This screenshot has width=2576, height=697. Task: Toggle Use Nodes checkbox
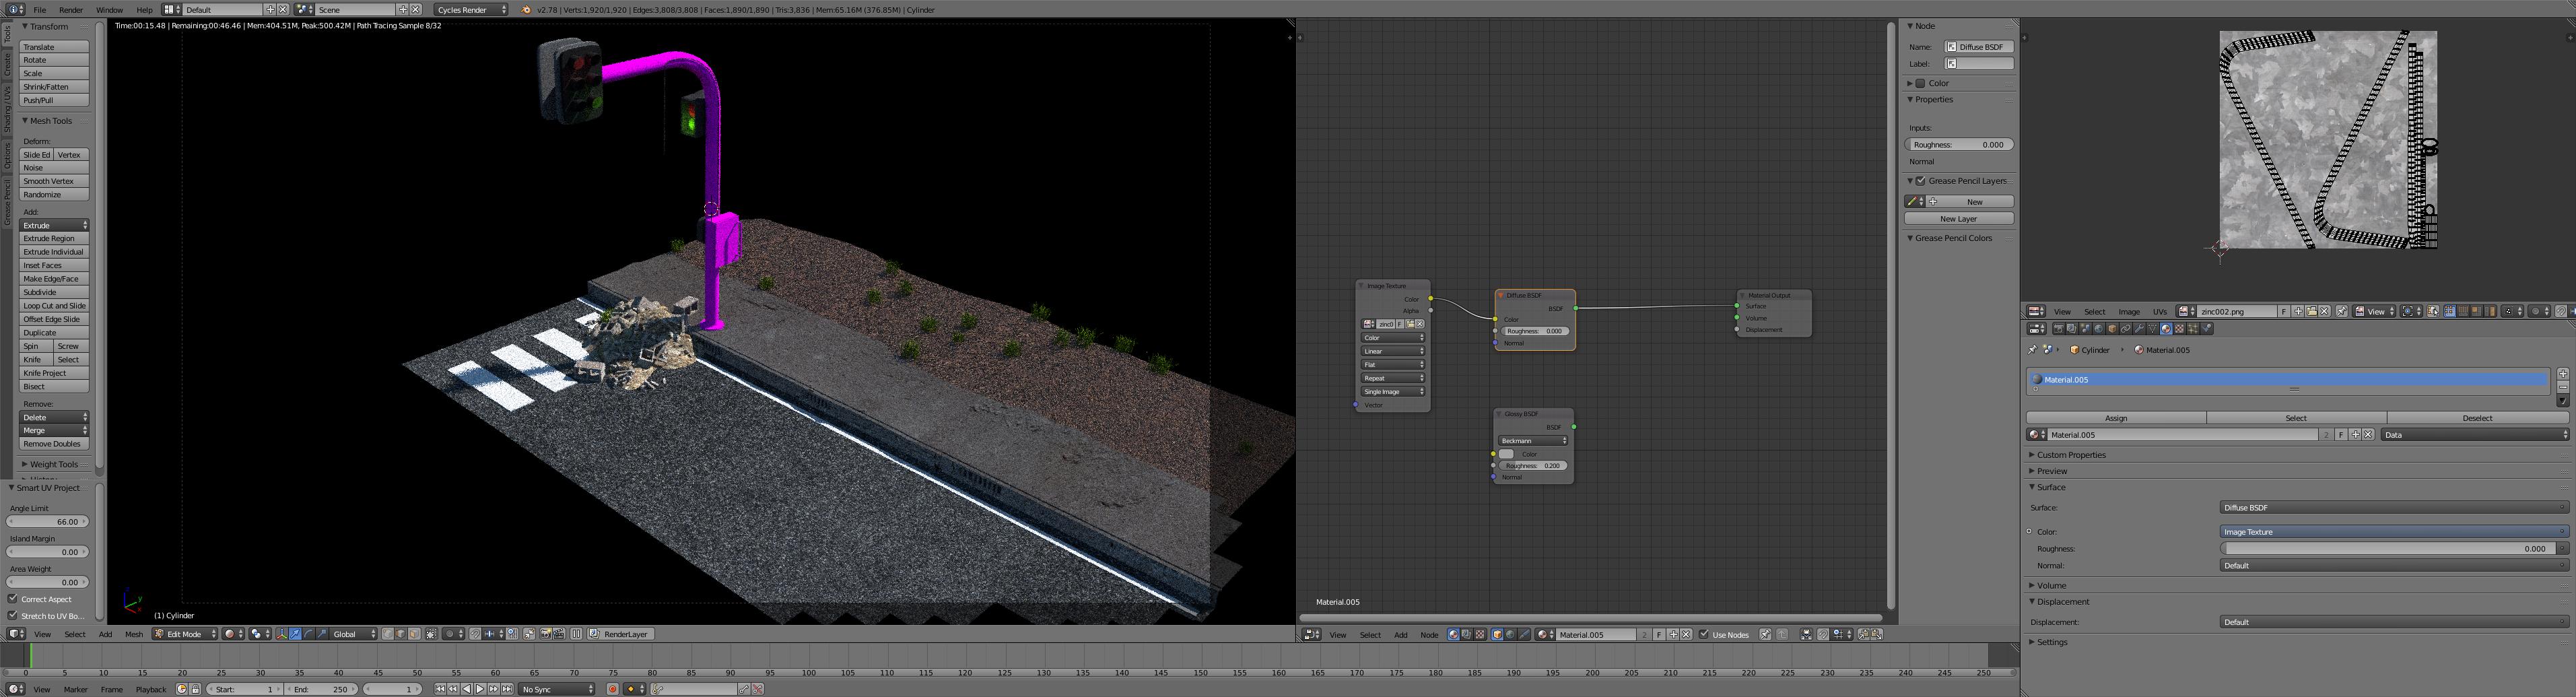(x=1704, y=634)
